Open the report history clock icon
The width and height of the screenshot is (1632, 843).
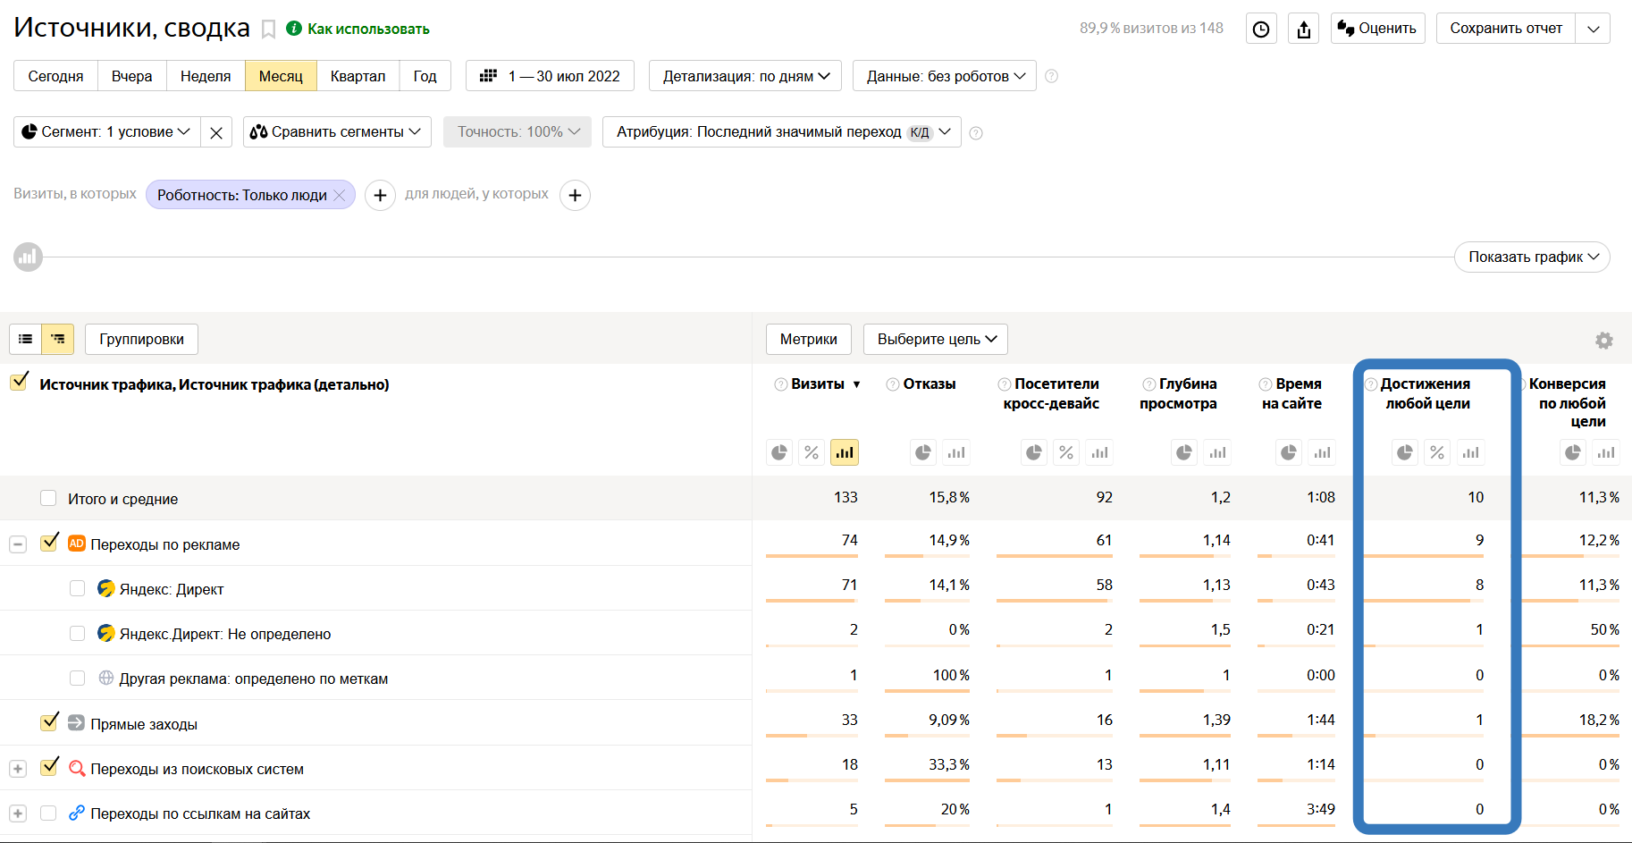click(1261, 30)
